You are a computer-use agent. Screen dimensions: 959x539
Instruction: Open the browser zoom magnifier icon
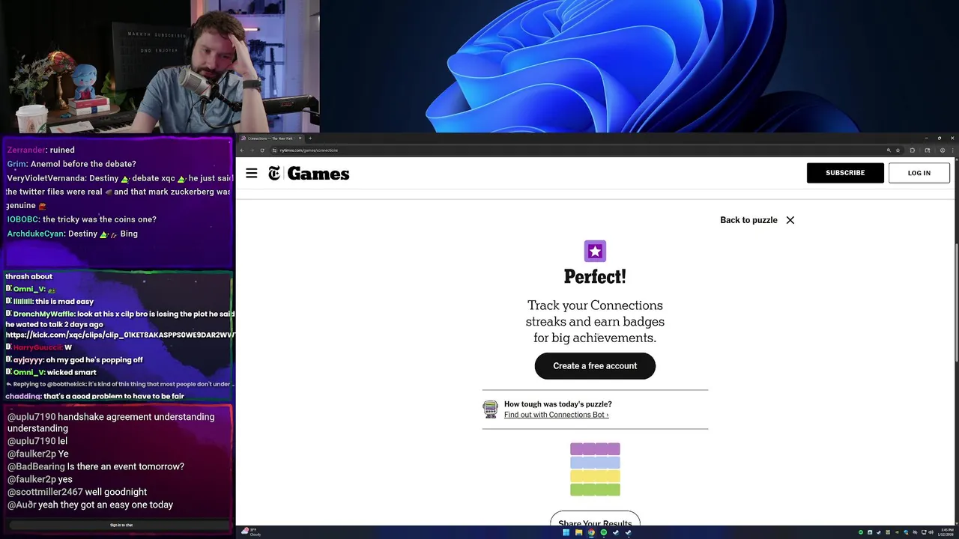coord(889,150)
